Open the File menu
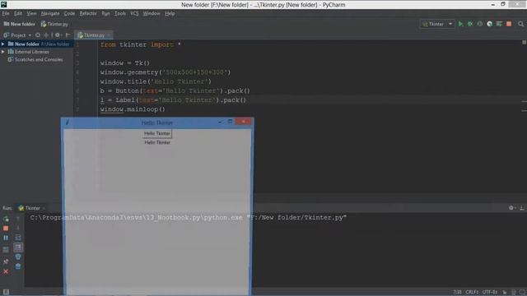Screen dimensions: 527x296 point(6,13)
